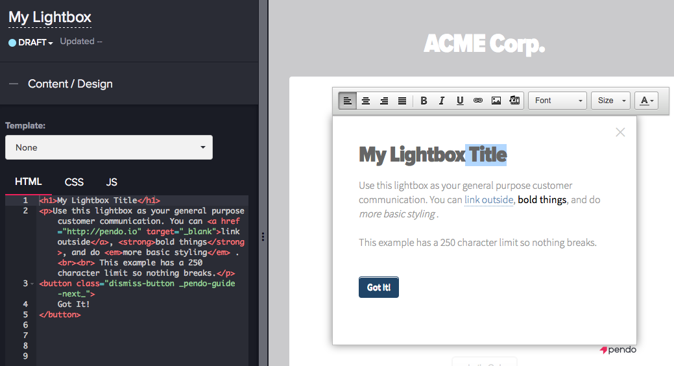Viewport: 674px width, 366px height.
Task: Follow the 'link outside' hyperlink
Action: click(x=488, y=200)
